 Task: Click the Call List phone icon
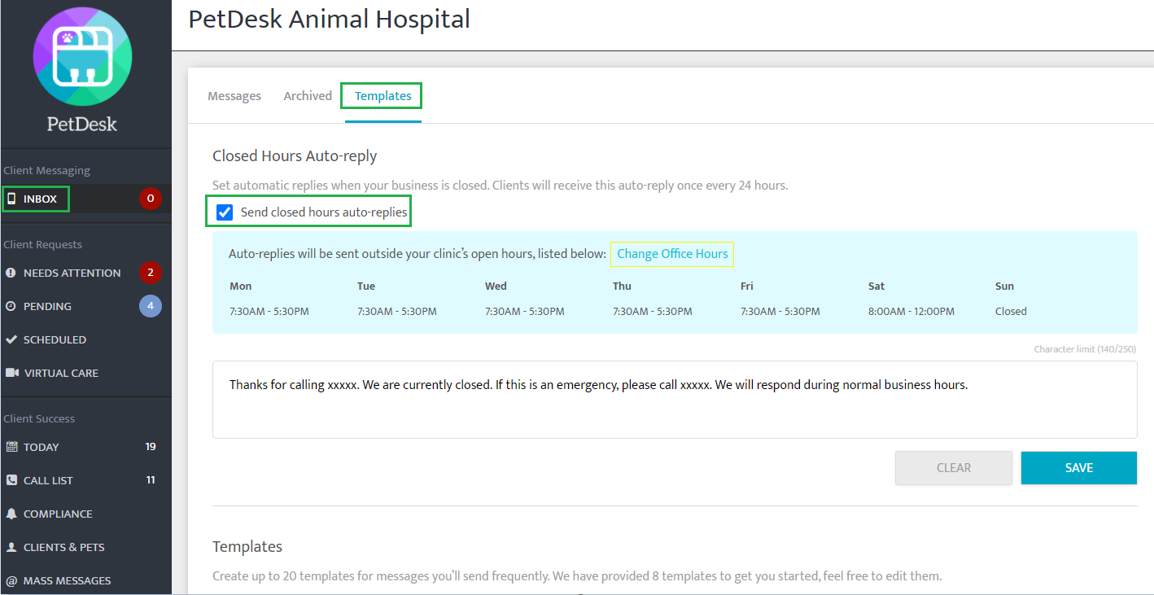coord(11,480)
